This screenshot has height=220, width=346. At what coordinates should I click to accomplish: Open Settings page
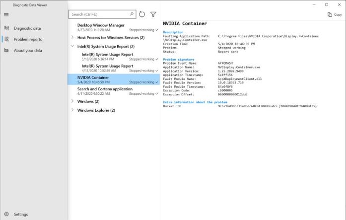[21, 214]
